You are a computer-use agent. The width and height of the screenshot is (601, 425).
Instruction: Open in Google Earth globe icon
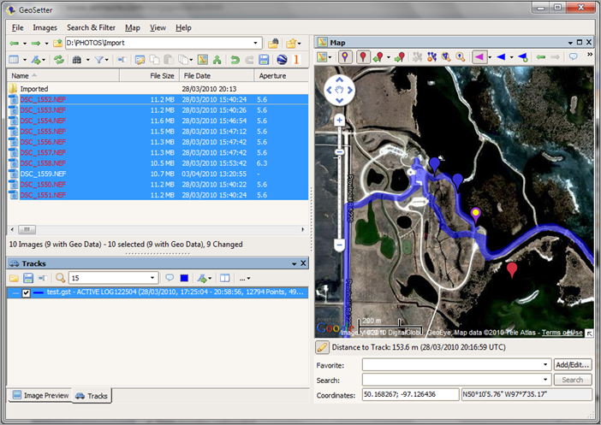pos(283,60)
